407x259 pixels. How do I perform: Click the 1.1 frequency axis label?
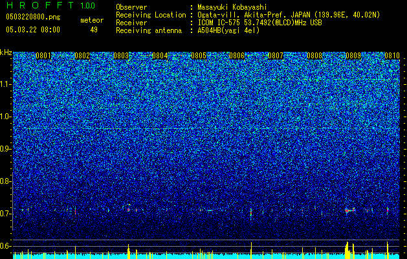(5, 84)
